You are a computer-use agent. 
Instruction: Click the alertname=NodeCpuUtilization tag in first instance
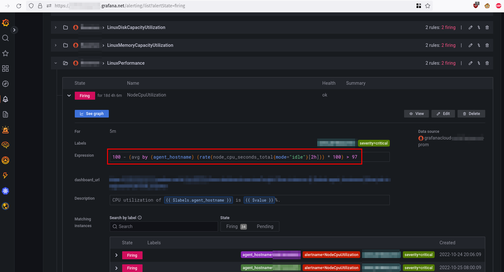pos(331,255)
